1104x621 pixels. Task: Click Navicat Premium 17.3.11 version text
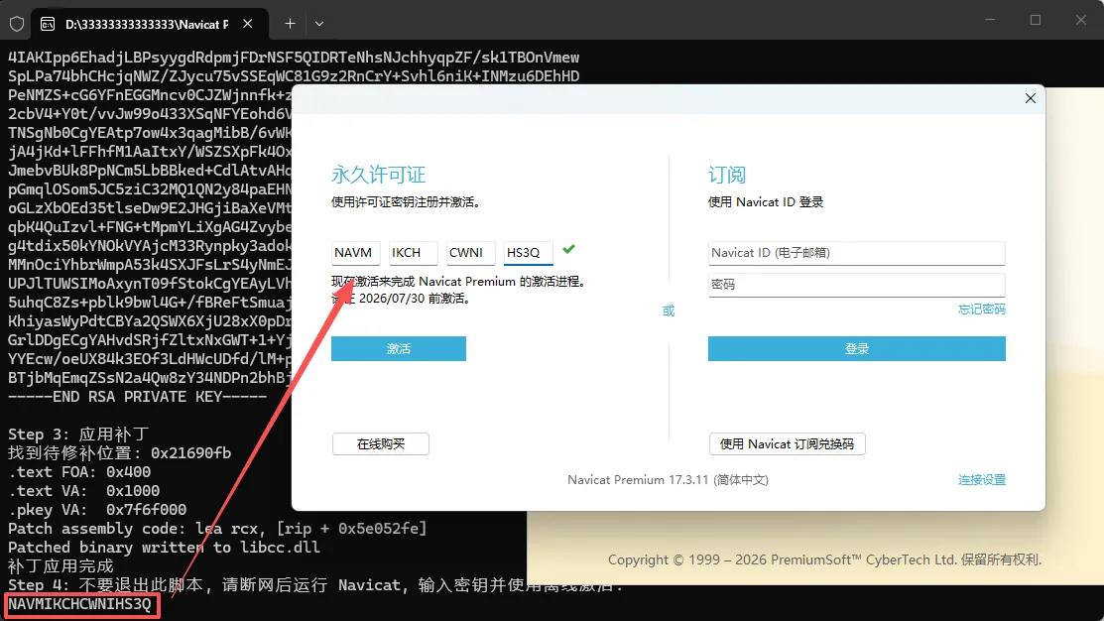668,479
